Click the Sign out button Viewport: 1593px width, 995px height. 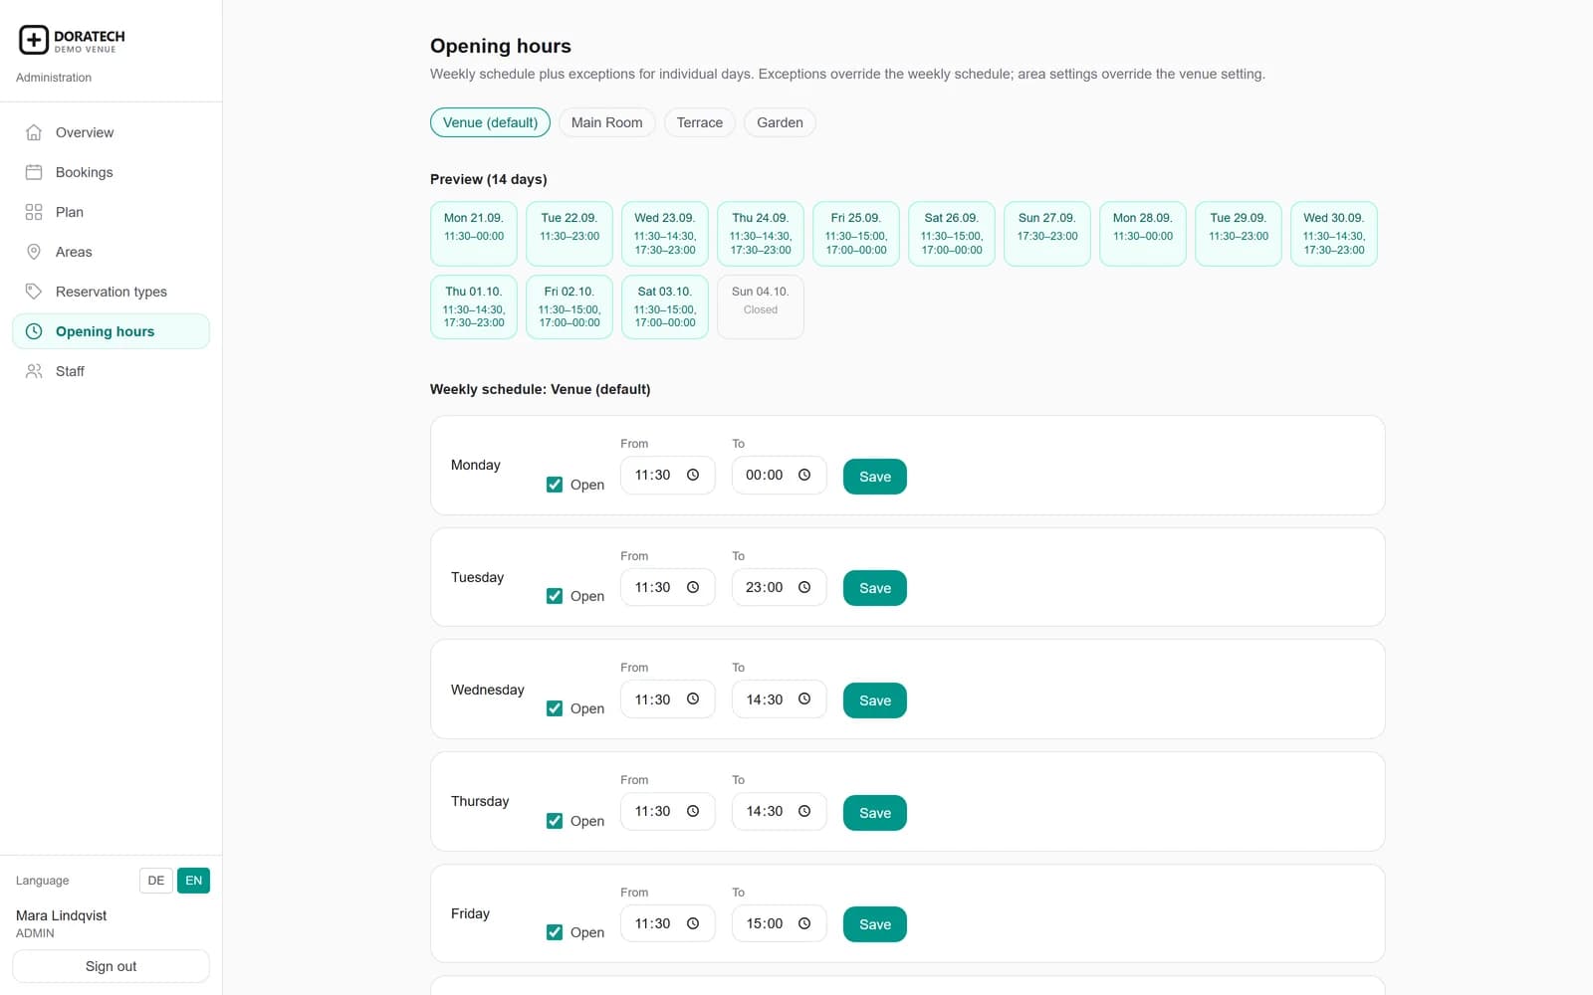tap(112, 966)
